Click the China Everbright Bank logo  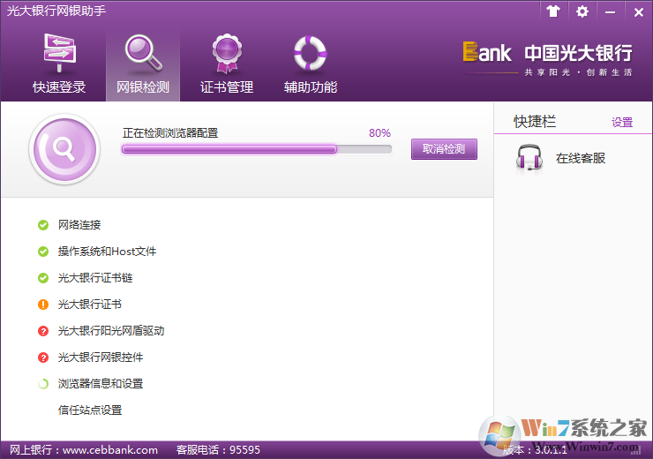547,60
